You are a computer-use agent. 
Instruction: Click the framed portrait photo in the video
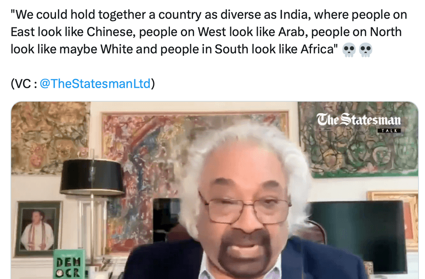38,229
